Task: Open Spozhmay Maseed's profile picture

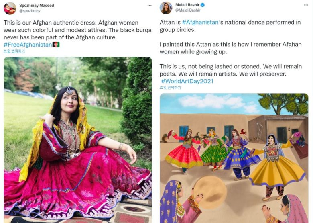Action: coord(10,8)
